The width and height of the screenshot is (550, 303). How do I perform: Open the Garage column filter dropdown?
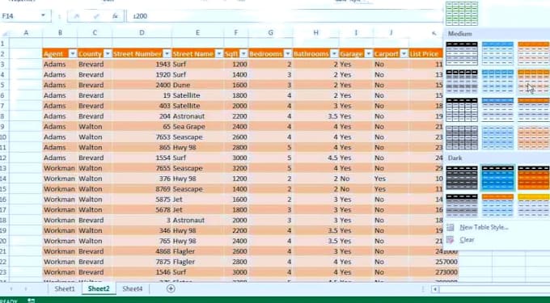click(x=369, y=54)
